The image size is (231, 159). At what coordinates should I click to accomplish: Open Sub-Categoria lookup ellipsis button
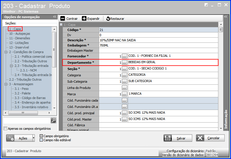124,82
